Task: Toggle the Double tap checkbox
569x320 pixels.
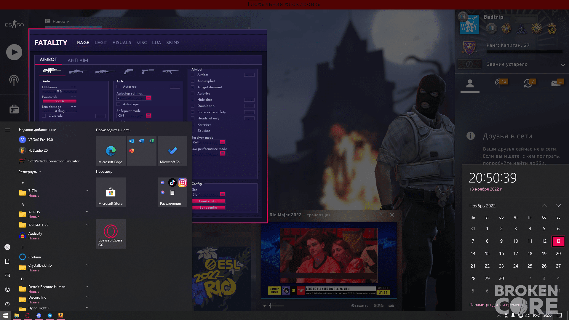Action: click(x=193, y=106)
